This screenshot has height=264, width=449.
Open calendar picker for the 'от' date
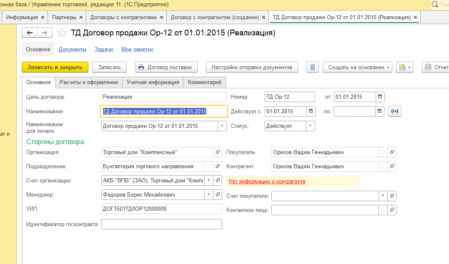point(380,97)
